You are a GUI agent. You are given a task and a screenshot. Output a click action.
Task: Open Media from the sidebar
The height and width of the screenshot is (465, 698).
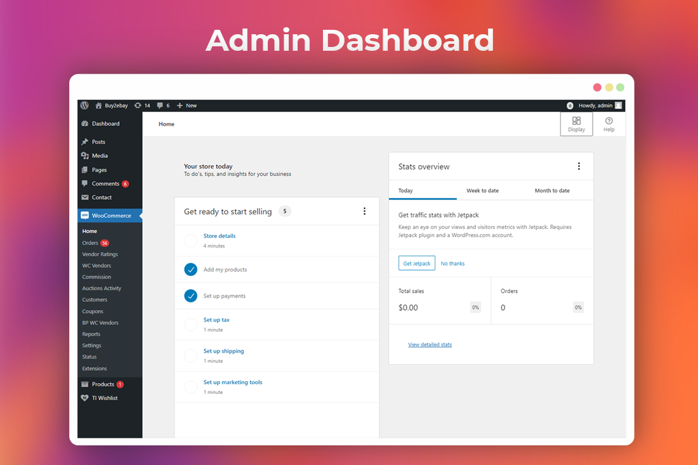pos(100,155)
